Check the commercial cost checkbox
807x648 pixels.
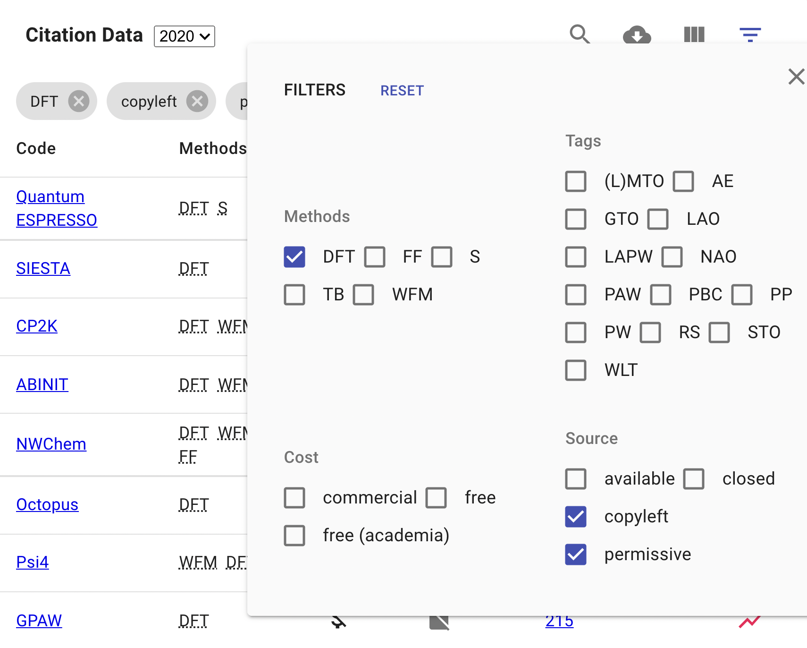pyautogui.click(x=294, y=498)
